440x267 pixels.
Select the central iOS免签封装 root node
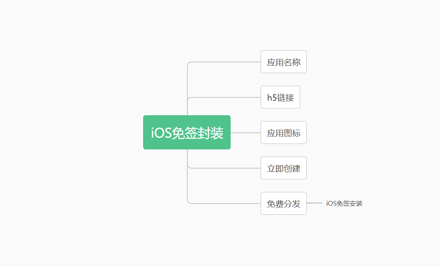186,133
